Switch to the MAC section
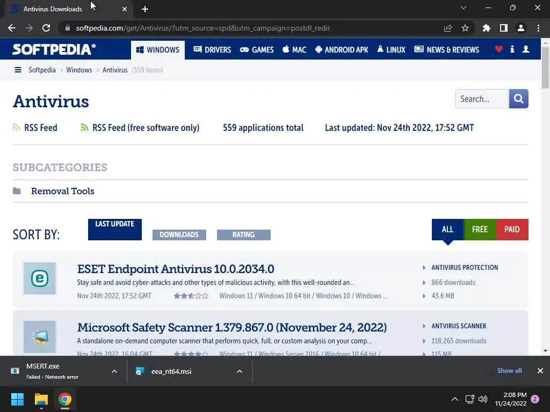The width and height of the screenshot is (550, 412). click(x=295, y=50)
